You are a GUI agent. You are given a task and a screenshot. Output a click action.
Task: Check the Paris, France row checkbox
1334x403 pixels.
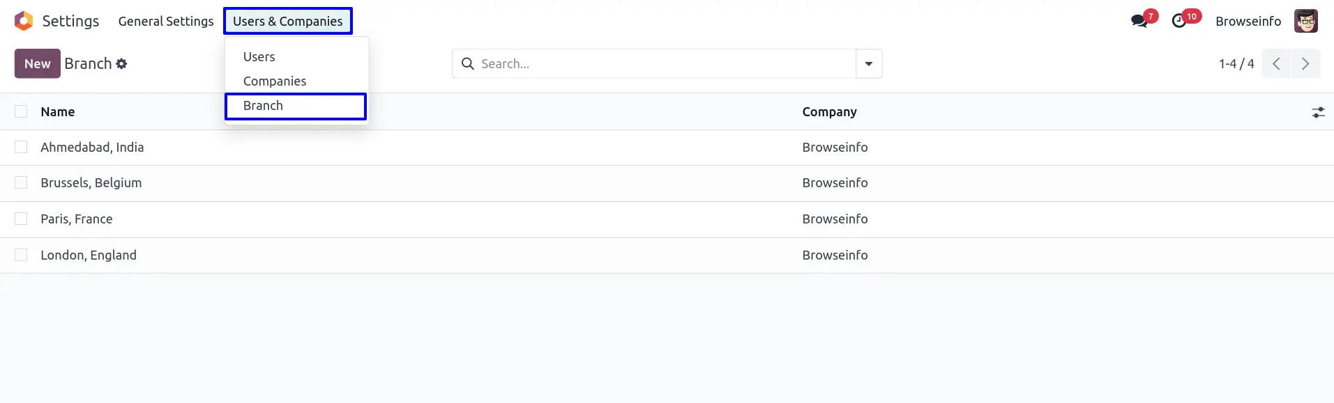[x=21, y=219]
